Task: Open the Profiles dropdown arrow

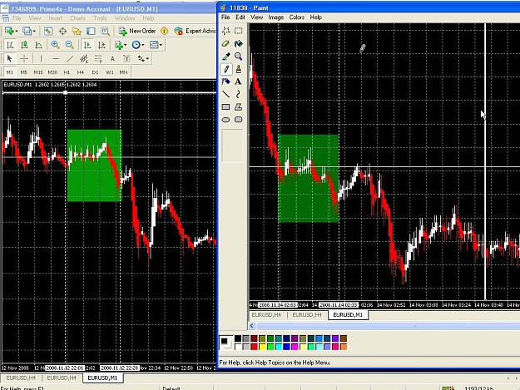Action: coord(34,31)
